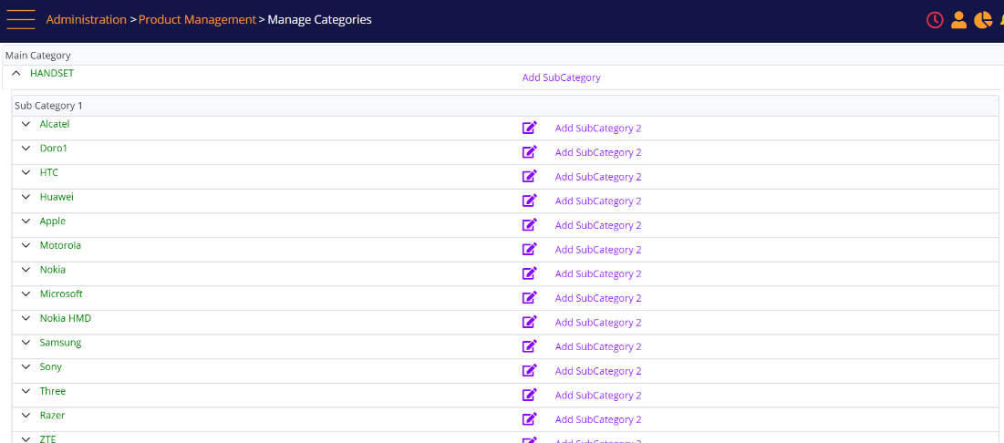This screenshot has height=443, width=1004.
Task: Click the pie chart icon
Action: coord(983,20)
